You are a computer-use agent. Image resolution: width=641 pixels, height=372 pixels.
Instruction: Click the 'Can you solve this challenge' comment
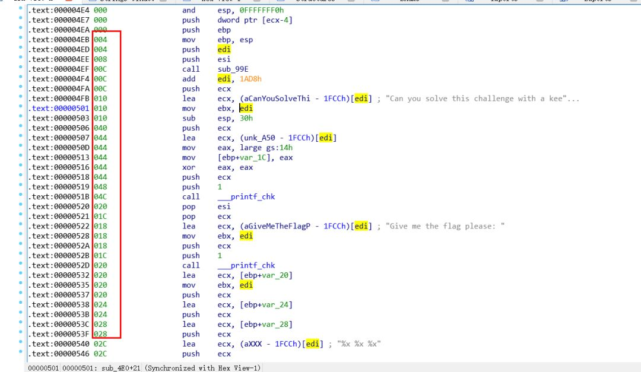tap(483, 98)
